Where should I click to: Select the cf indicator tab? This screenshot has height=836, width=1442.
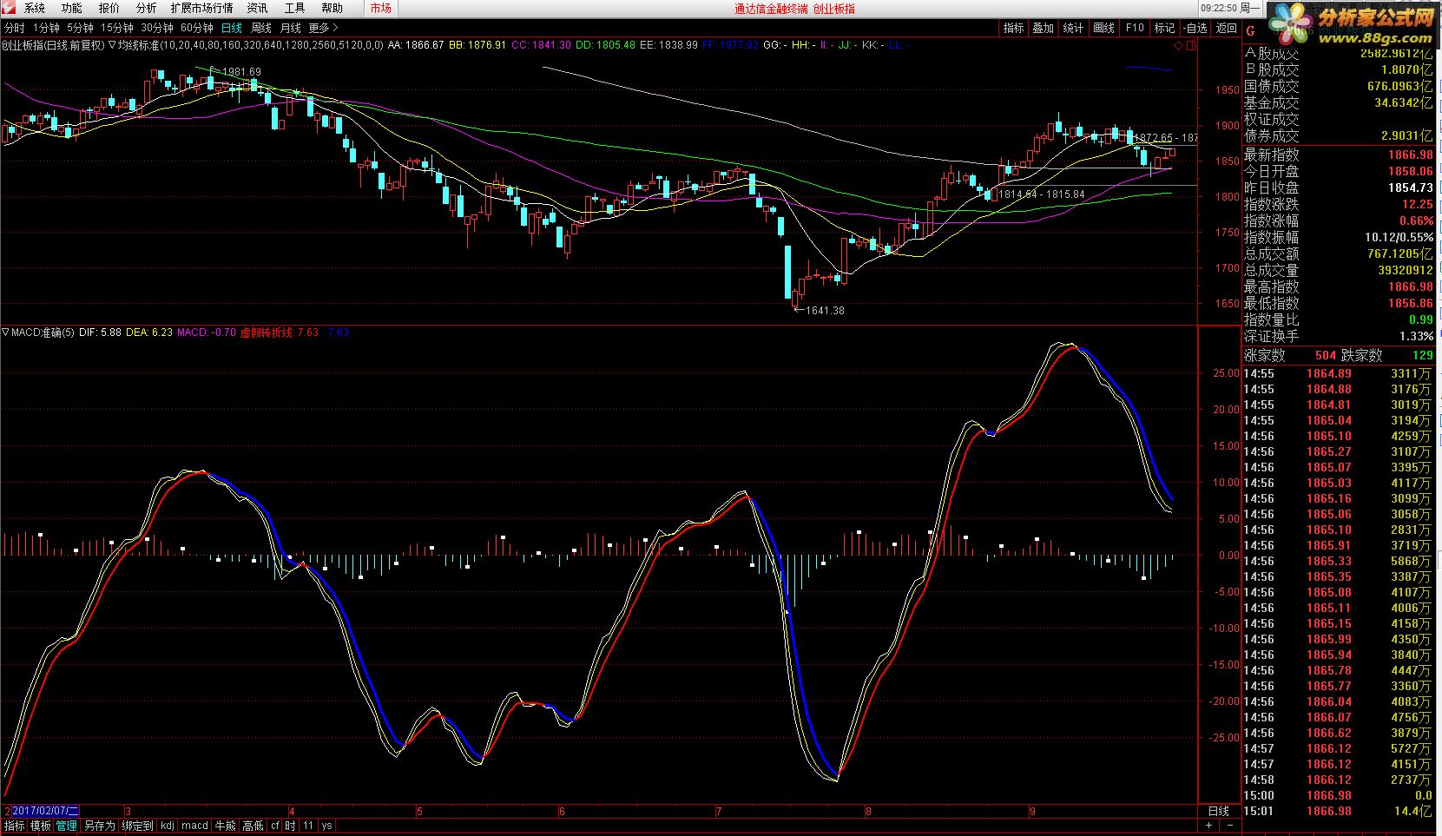[275, 826]
